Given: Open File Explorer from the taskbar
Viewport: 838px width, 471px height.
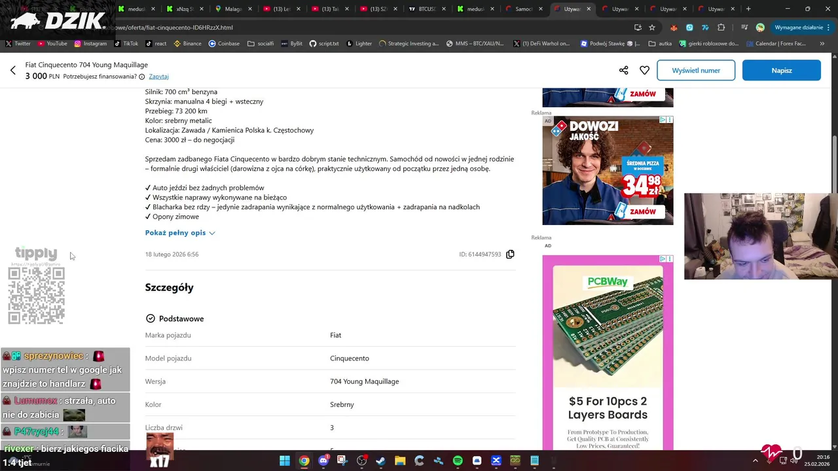Looking at the screenshot, I should pyautogui.click(x=400, y=461).
